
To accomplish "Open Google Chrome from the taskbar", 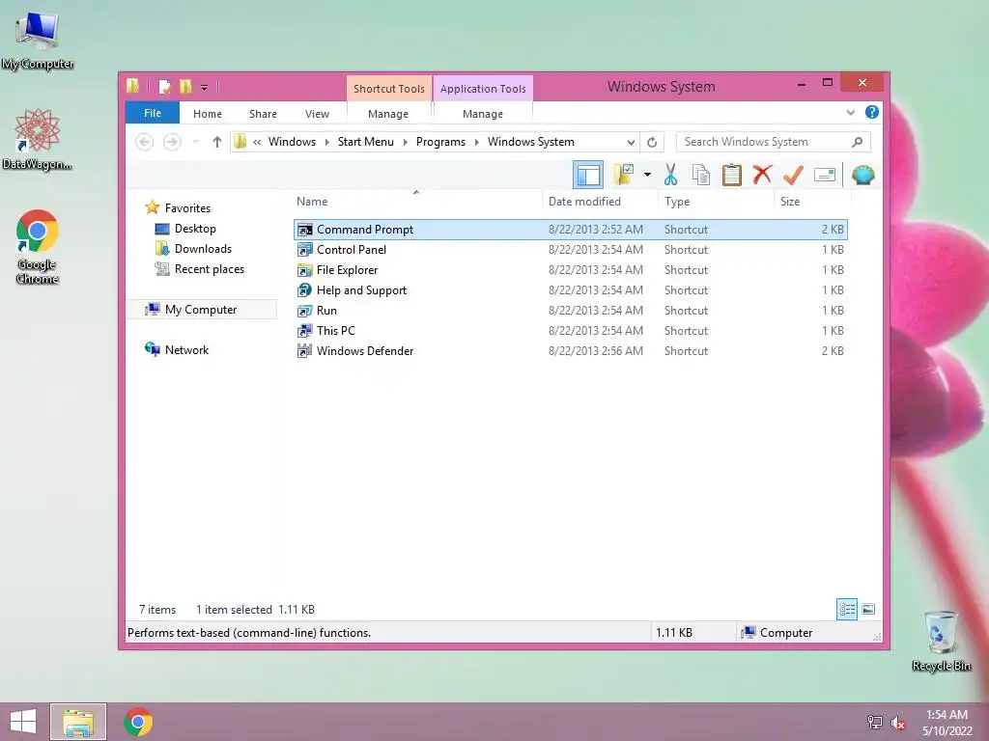I will (x=138, y=722).
